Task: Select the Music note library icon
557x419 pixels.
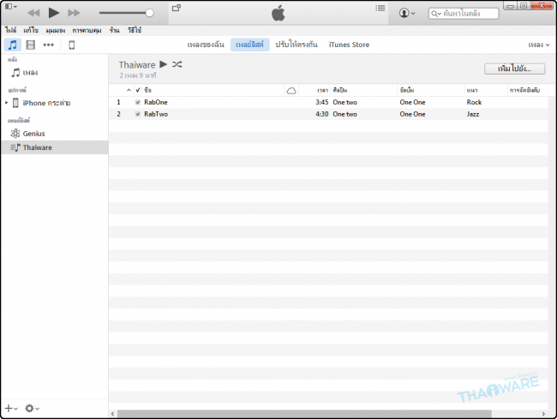Action: [13, 45]
